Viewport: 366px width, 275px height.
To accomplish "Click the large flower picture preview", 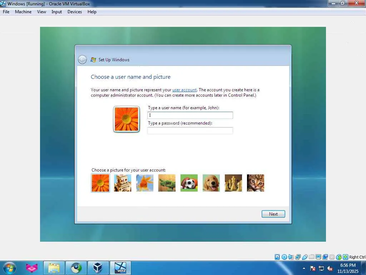I will coord(126,119).
